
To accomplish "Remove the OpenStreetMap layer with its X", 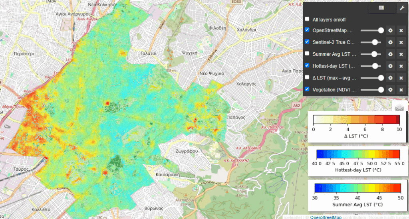I will coord(401,30).
